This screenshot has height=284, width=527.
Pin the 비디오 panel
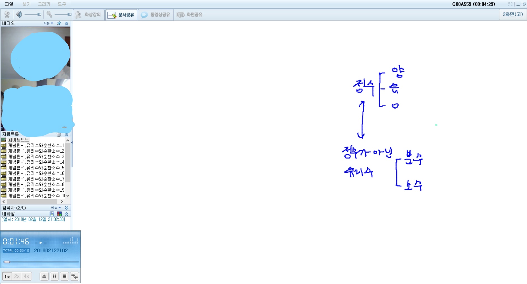(x=59, y=23)
